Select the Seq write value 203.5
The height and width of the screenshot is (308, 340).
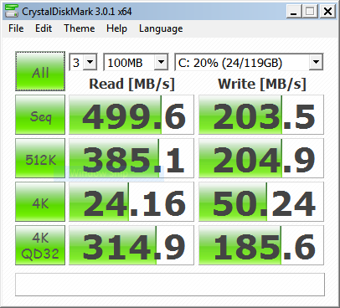click(x=261, y=115)
